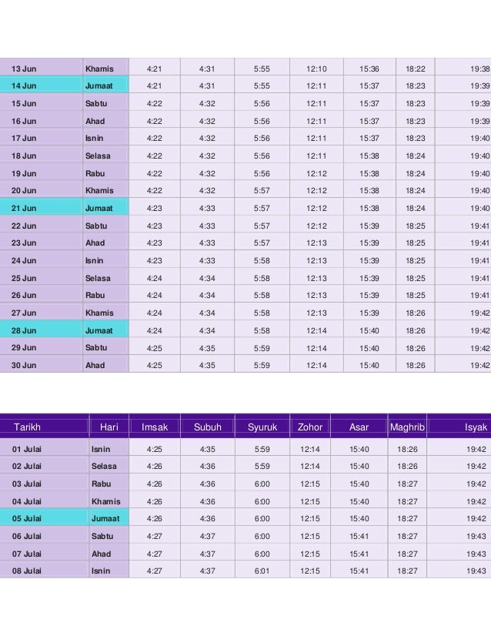
Task: Click the Tarikh column header
Action: (x=44, y=427)
